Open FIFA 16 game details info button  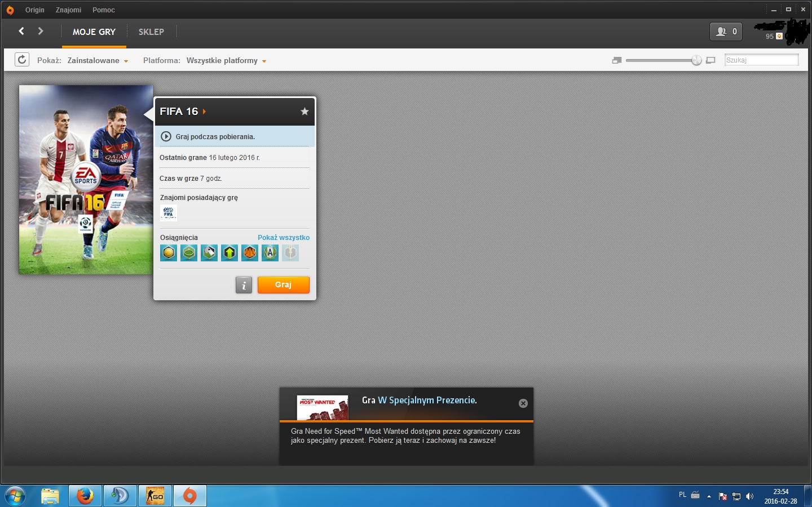point(244,285)
